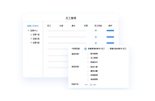Add a tag in the first employee row
Viewport: 155px width, 101px height.
click(96, 30)
